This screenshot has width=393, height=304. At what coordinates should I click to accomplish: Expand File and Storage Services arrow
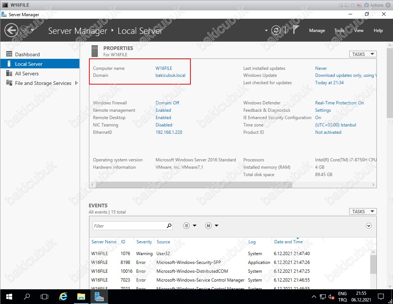[x=76, y=83]
